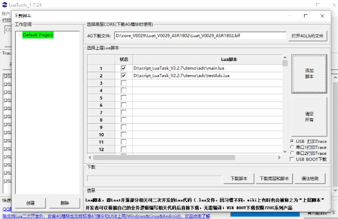Check the row 4 script checkbox
This screenshot has height=219, width=338.
point(123,90)
